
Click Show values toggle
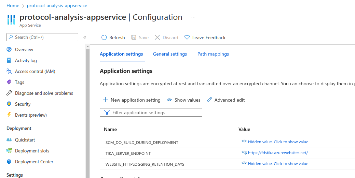coord(183,100)
